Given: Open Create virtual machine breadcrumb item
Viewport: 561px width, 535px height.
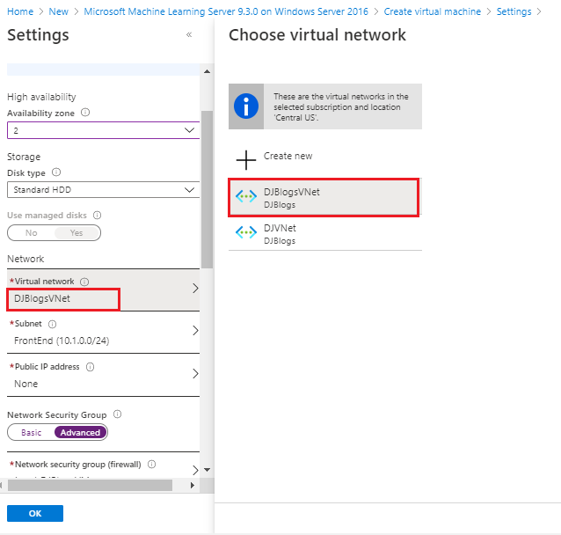Looking at the screenshot, I should [x=432, y=11].
